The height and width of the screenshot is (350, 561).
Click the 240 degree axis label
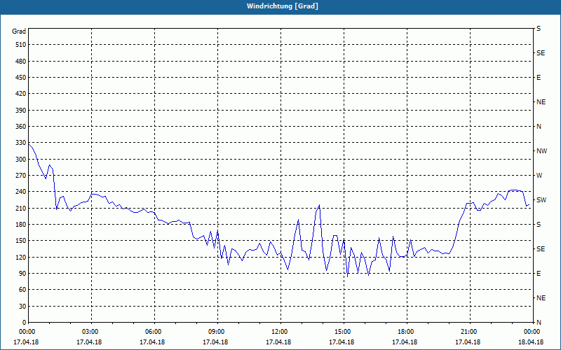(x=21, y=192)
